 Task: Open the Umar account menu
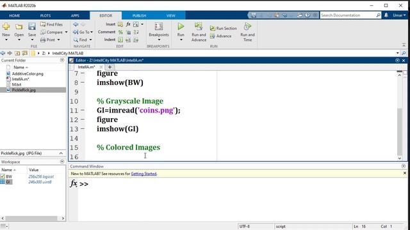coord(399,15)
